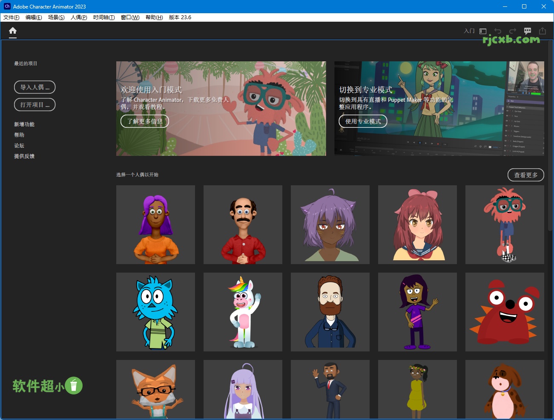The width and height of the screenshot is (554, 420).
Task: Open the feedback chat bubble icon
Action: (527, 31)
